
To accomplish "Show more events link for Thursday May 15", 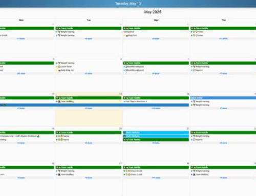I will click(223, 108).
